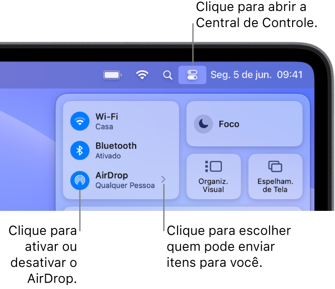Open Organiz. Visual tile
Screen dimensions: 335x289
click(214, 176)
